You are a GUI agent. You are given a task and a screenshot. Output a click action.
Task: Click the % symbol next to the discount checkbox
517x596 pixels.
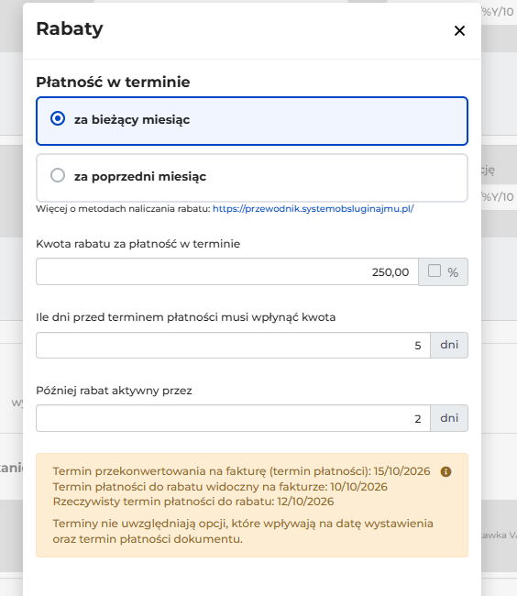tap(453, 272)
